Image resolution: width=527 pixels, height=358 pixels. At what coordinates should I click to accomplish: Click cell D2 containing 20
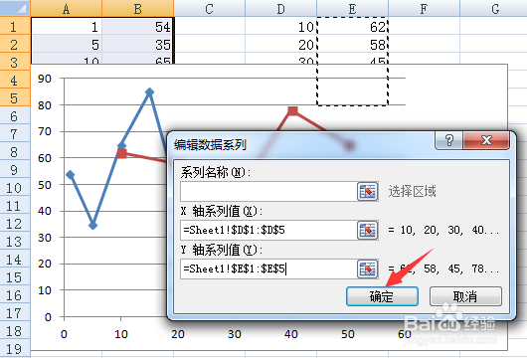[281, 44]
